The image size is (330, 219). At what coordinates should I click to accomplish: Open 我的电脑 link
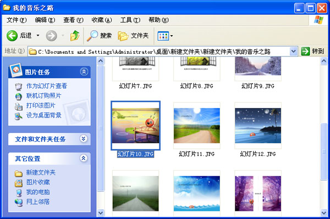pyautogui.click(x=38, y=192)
